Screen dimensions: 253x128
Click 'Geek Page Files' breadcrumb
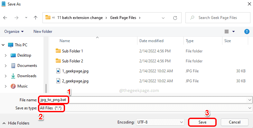pyautogui.click(x=123, y=18)
